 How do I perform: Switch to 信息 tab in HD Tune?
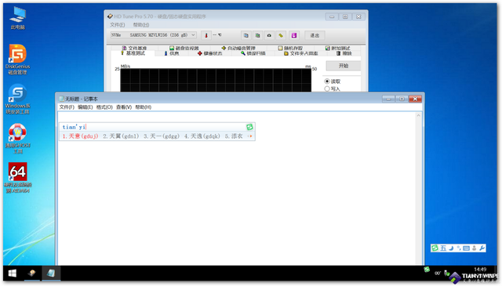tap(172, 53)
